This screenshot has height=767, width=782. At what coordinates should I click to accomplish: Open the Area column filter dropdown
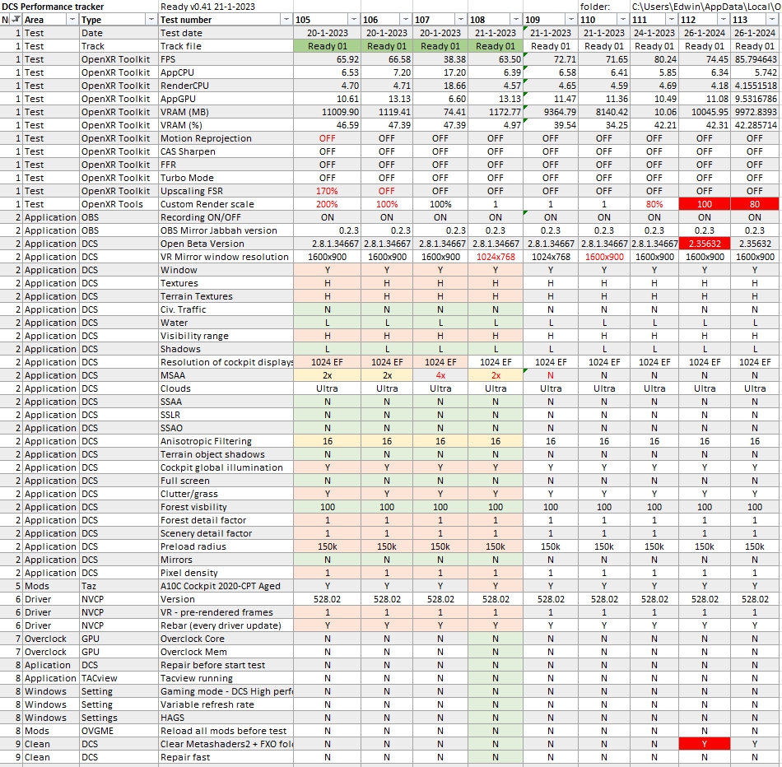click(x=72, y=20)
